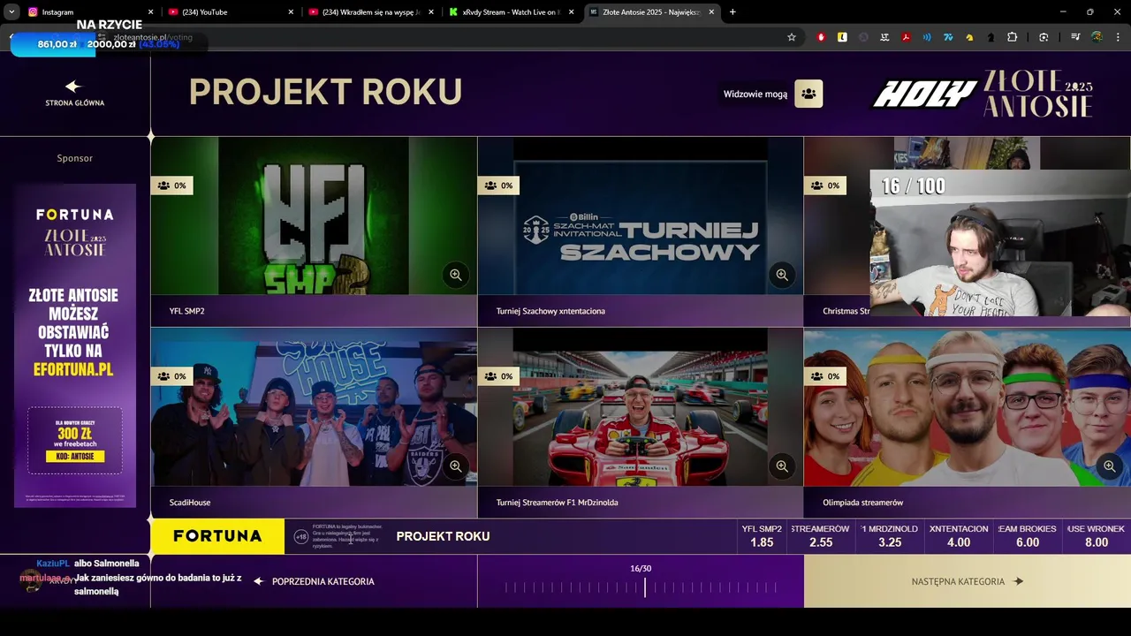The height and width of the screenshot is (636, 1131).
Task: Click the grey circle extension icon
Action: coord(863,37)
